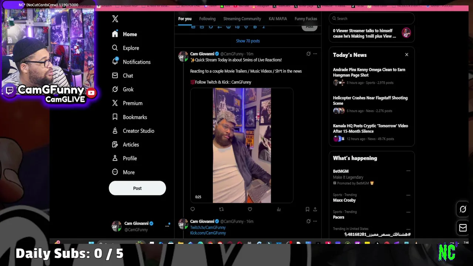Screen dimensions: 473x266
Task: Switch to Streaming Community tab
Action: tap(242, 19)
